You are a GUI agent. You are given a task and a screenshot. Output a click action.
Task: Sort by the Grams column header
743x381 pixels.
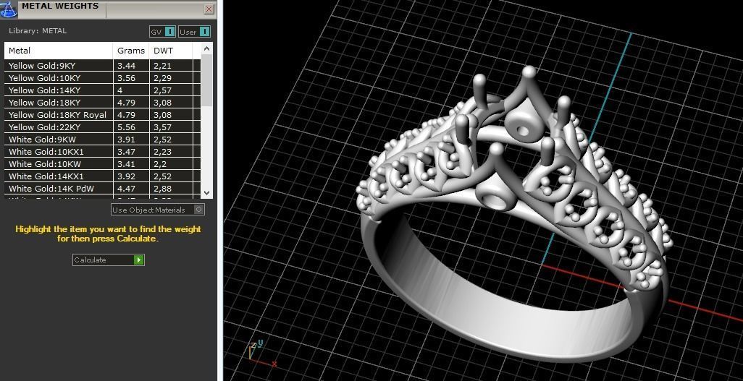pyautogui.click(x=131, y=51)
